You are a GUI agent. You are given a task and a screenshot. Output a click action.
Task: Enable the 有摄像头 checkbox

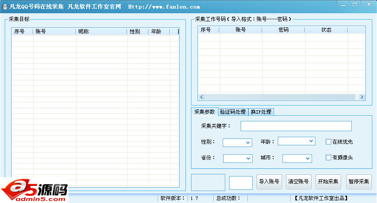point(328,158)
